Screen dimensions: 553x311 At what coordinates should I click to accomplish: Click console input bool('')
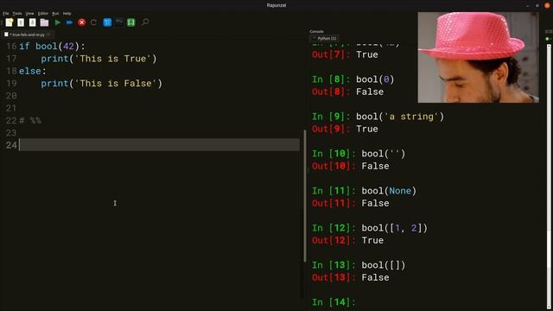click(x=384, y=154)
